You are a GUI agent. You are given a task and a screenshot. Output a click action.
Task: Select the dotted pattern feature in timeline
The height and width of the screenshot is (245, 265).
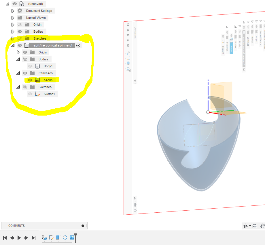click(x=65, y=237)
